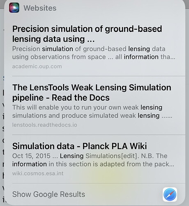
Task: Tap the word Websites in header
Action: click(40, 8)
